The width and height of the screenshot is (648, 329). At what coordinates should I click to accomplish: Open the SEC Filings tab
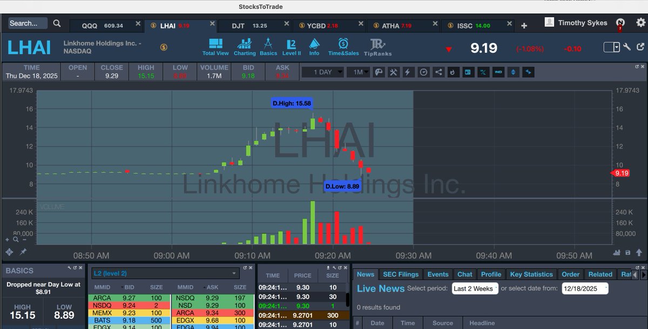(x=401, y=274)
